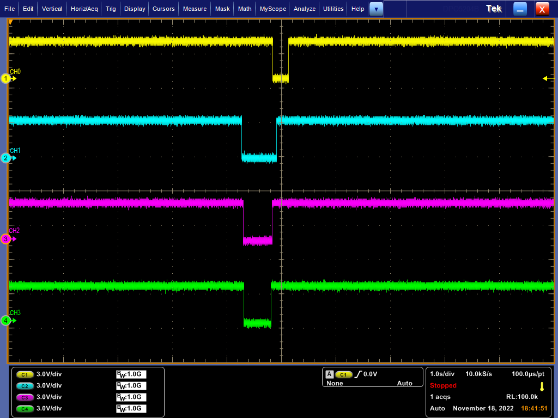The width and height of the screenshot is (558, 418).
Task: Open the Edit menu
Action: 28,9
